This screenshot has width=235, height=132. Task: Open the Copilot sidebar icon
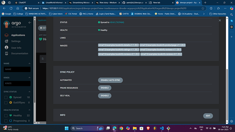(232, 8)
